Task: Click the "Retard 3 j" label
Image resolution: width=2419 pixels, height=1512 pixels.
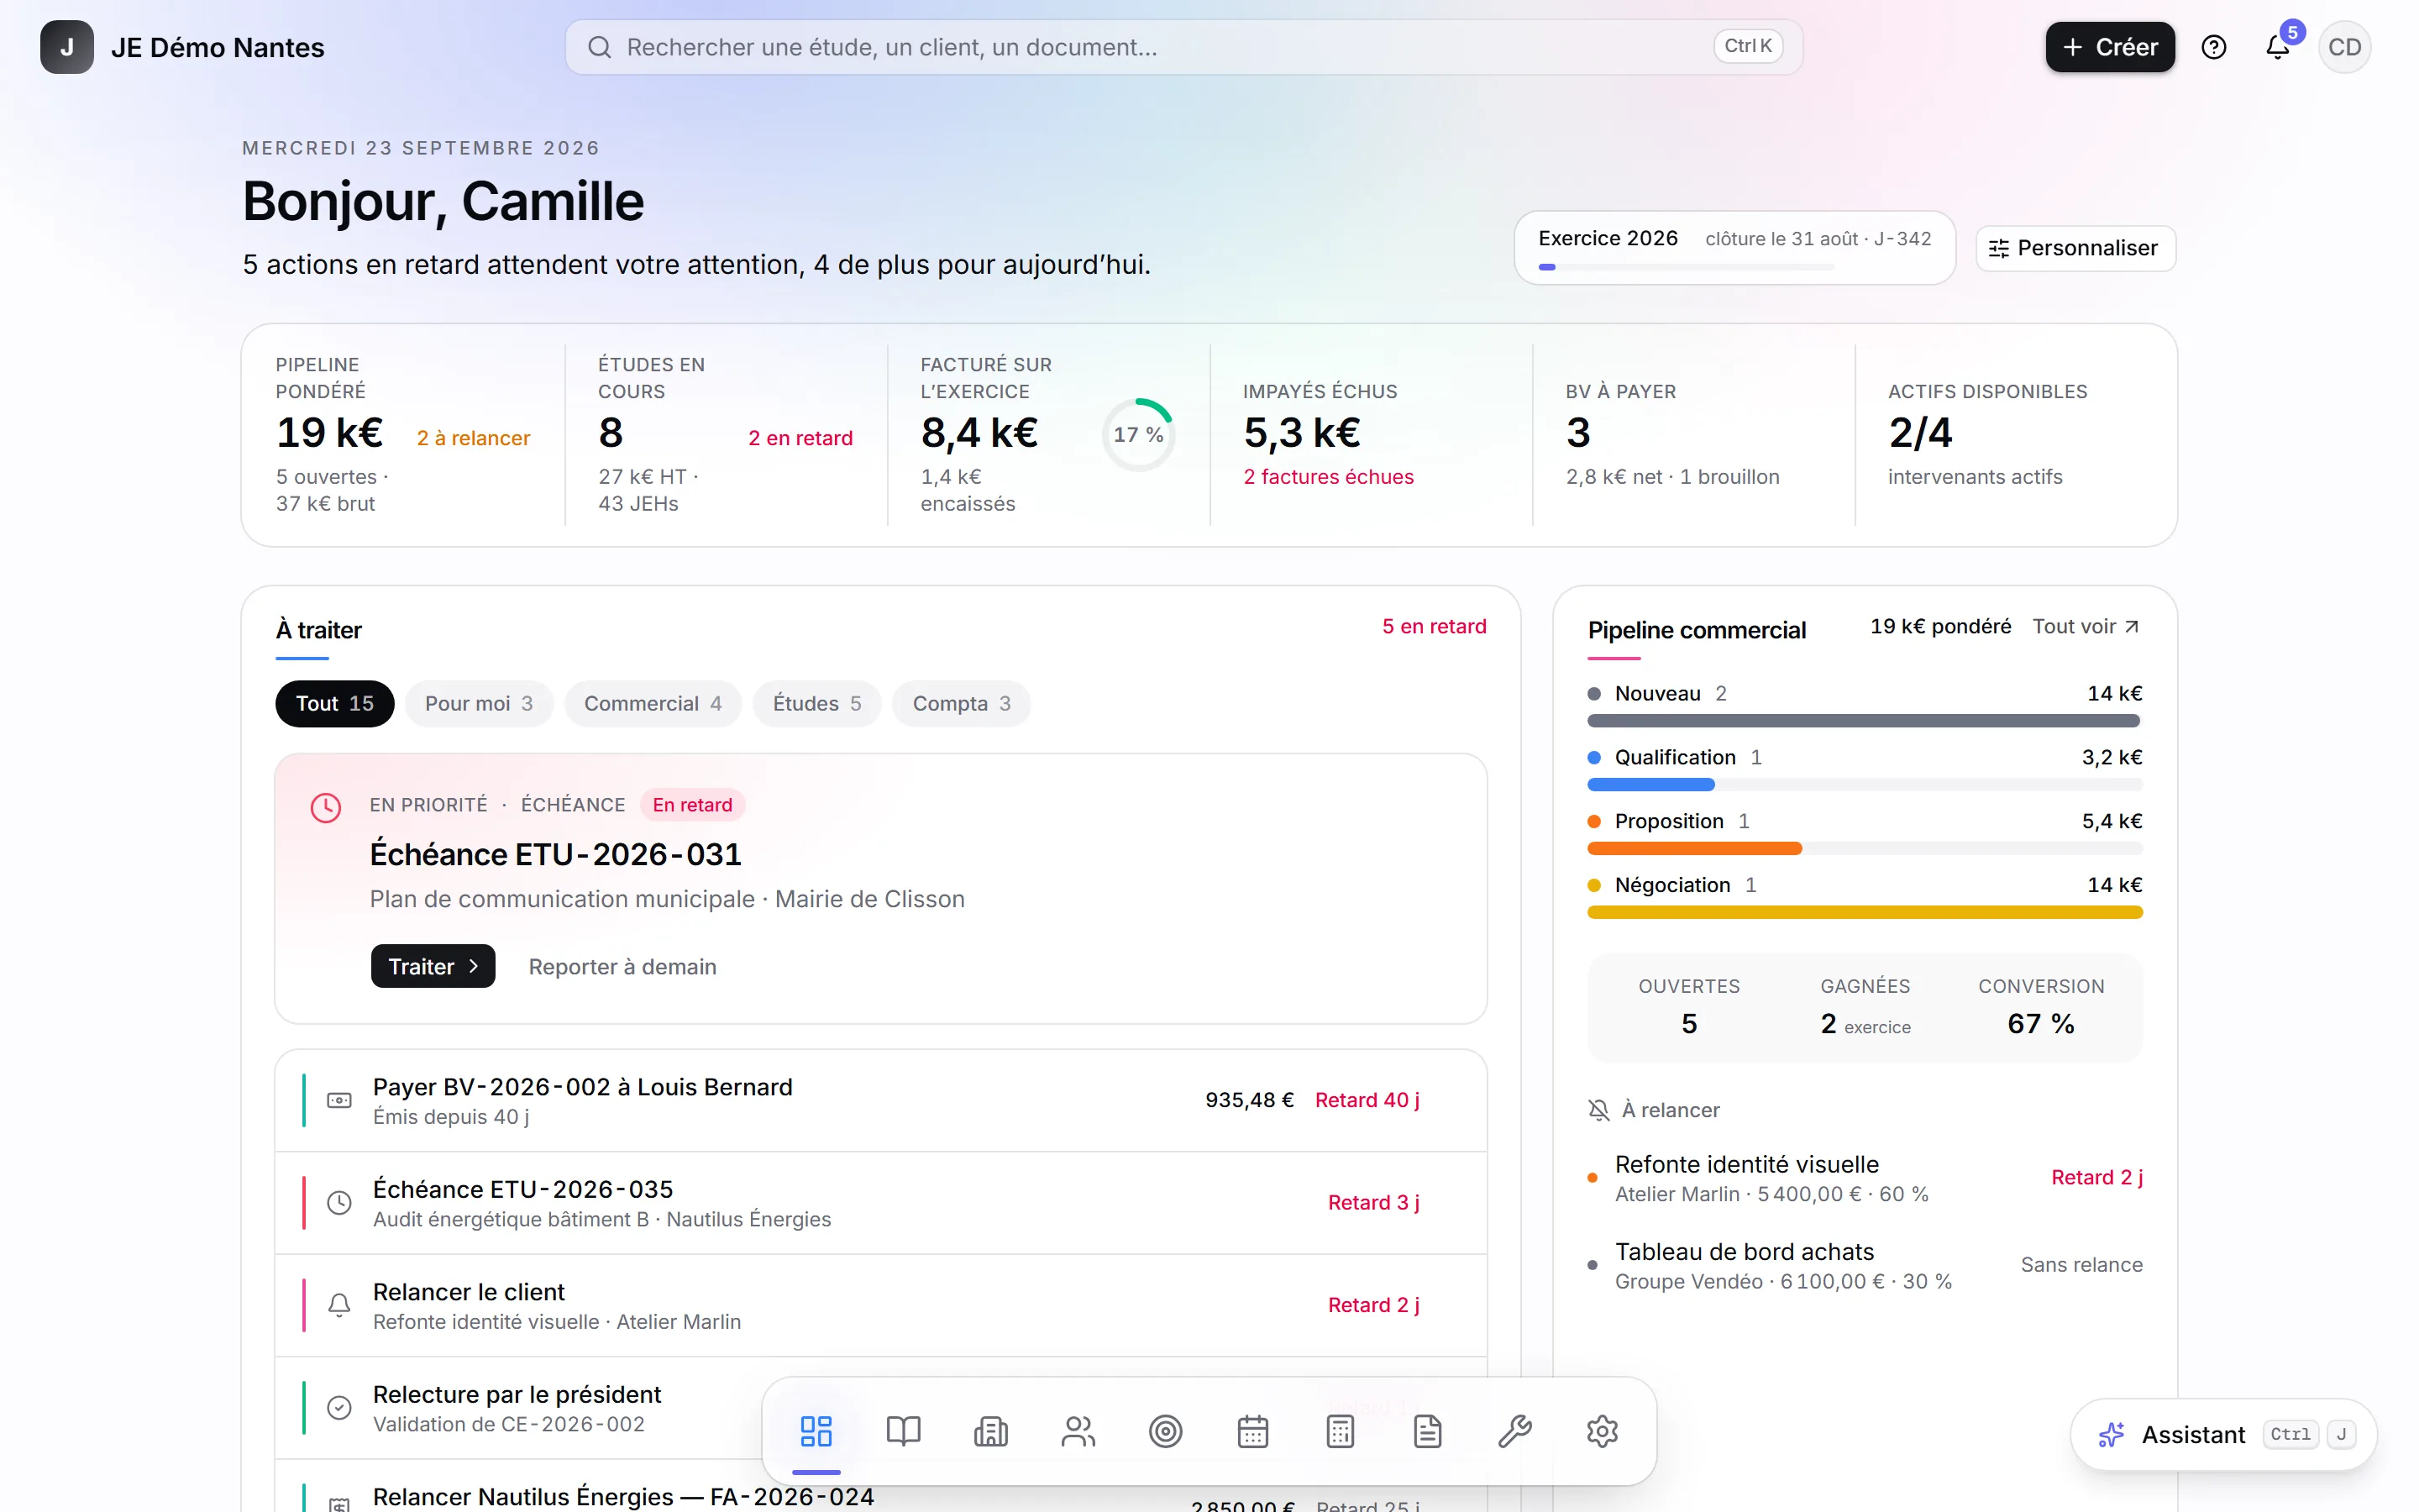Action: click(1374, 1203)
